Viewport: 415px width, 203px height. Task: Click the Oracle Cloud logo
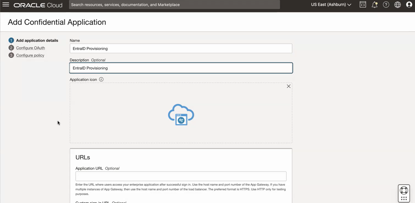click(38, 5)
